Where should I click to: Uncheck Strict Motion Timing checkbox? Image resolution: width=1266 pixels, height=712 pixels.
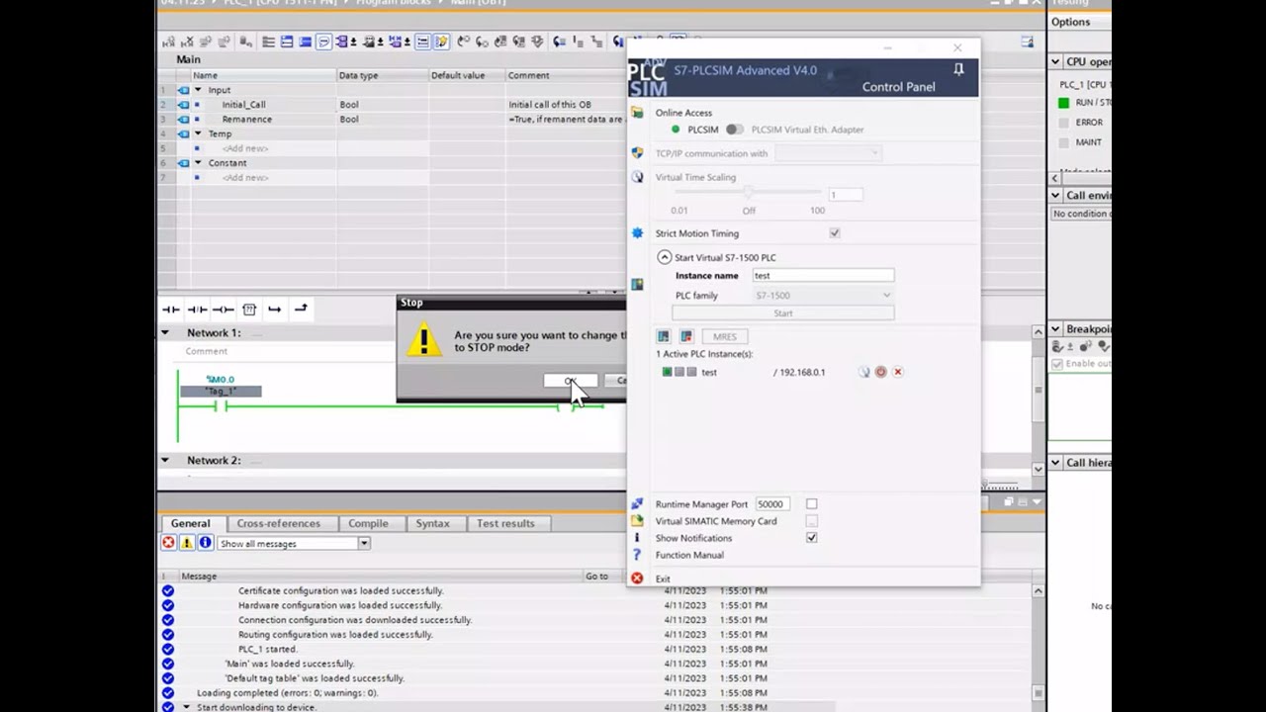point(835,233)
